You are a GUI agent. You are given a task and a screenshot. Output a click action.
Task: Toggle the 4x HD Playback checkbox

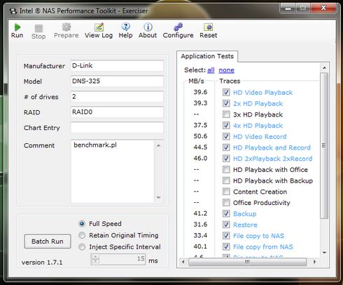tap(226, 125)
